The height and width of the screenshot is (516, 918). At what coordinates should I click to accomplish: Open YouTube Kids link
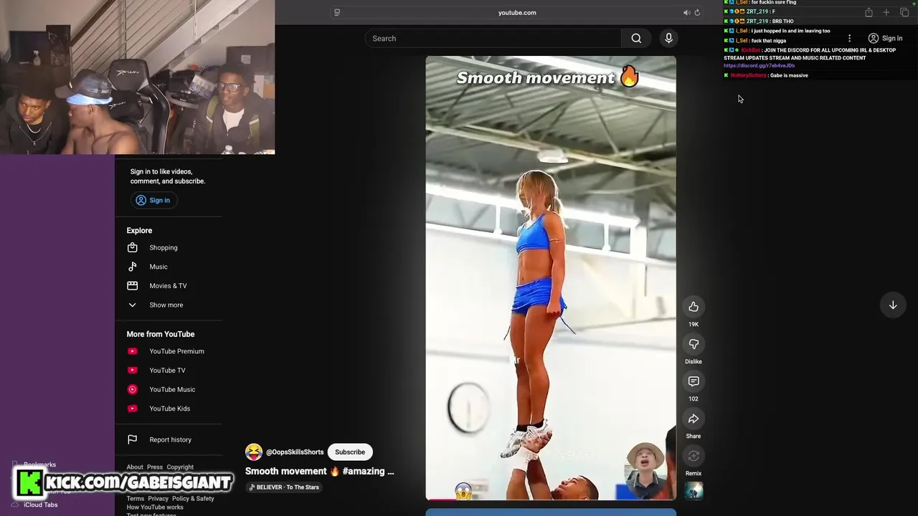pyautogui.click(x=170, y=408)
